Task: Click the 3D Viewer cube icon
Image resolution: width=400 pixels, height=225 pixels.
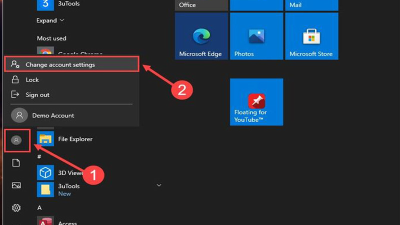Action: 45,172
